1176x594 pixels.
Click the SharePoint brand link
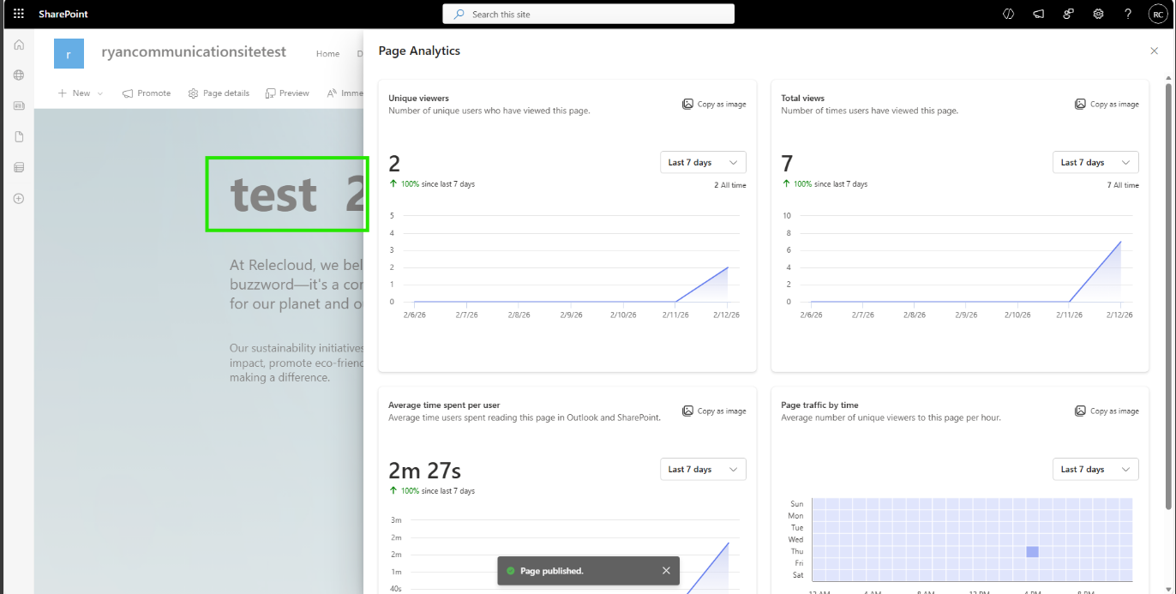63,14
